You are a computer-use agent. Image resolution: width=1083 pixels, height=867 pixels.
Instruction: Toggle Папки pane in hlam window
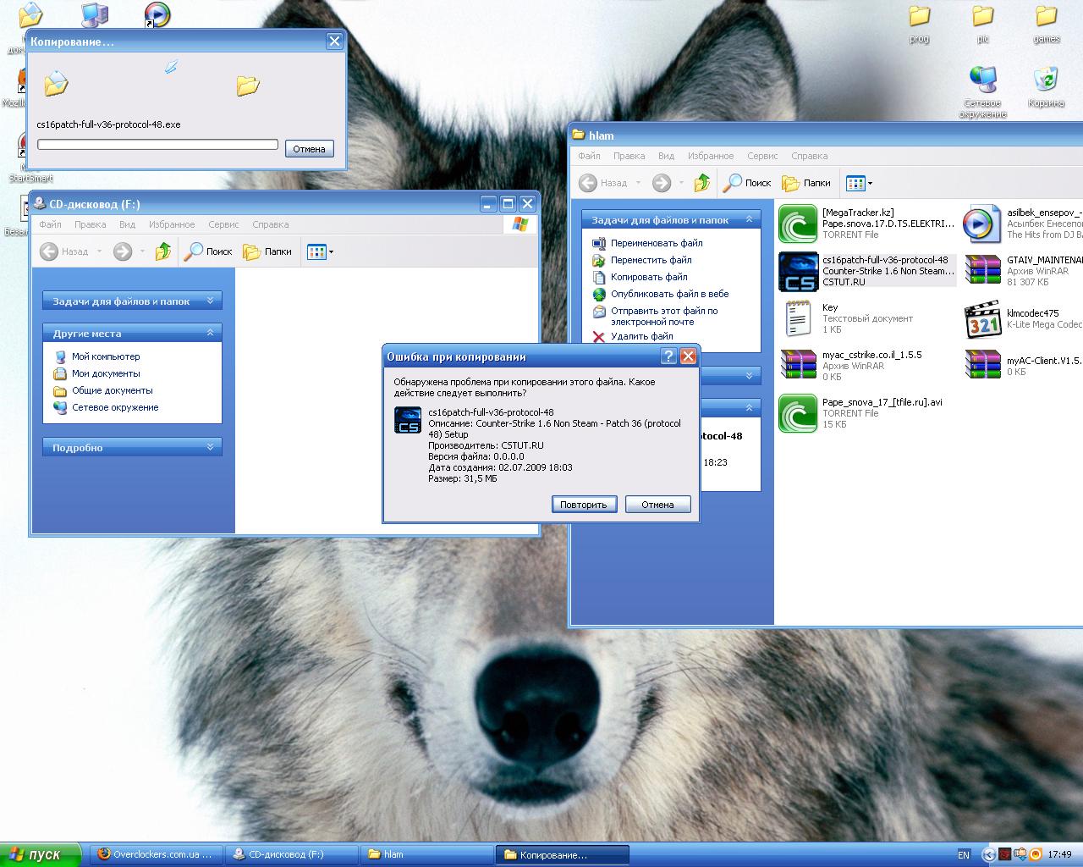[806, 183]
